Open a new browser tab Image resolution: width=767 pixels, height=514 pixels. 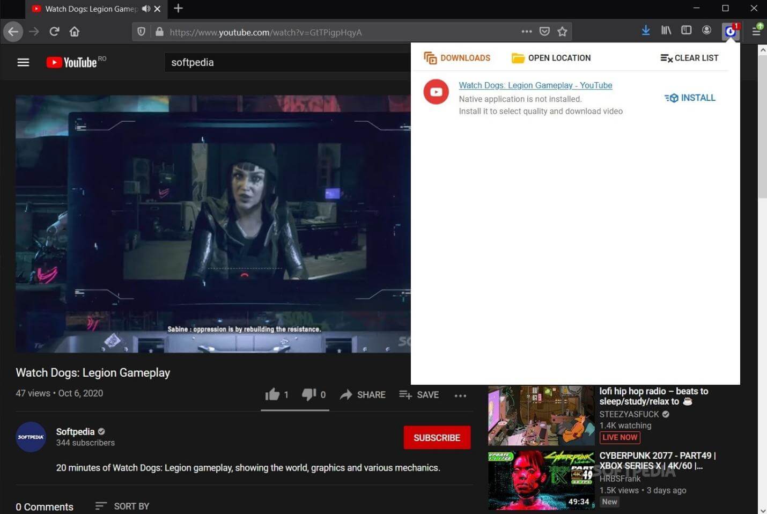click(179, 9)
